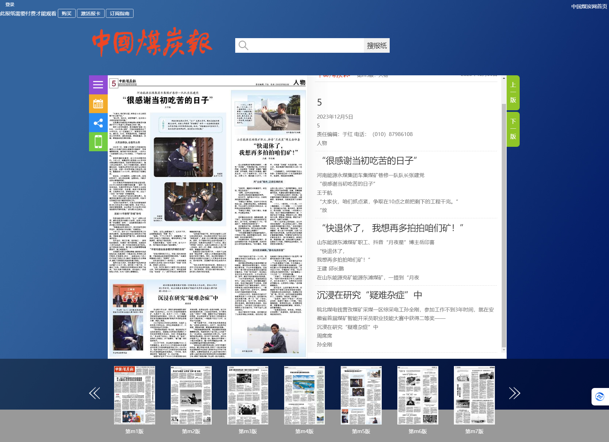Open the 第m3版 page thumbnail
609x442 pixels.
coord(248,395)
